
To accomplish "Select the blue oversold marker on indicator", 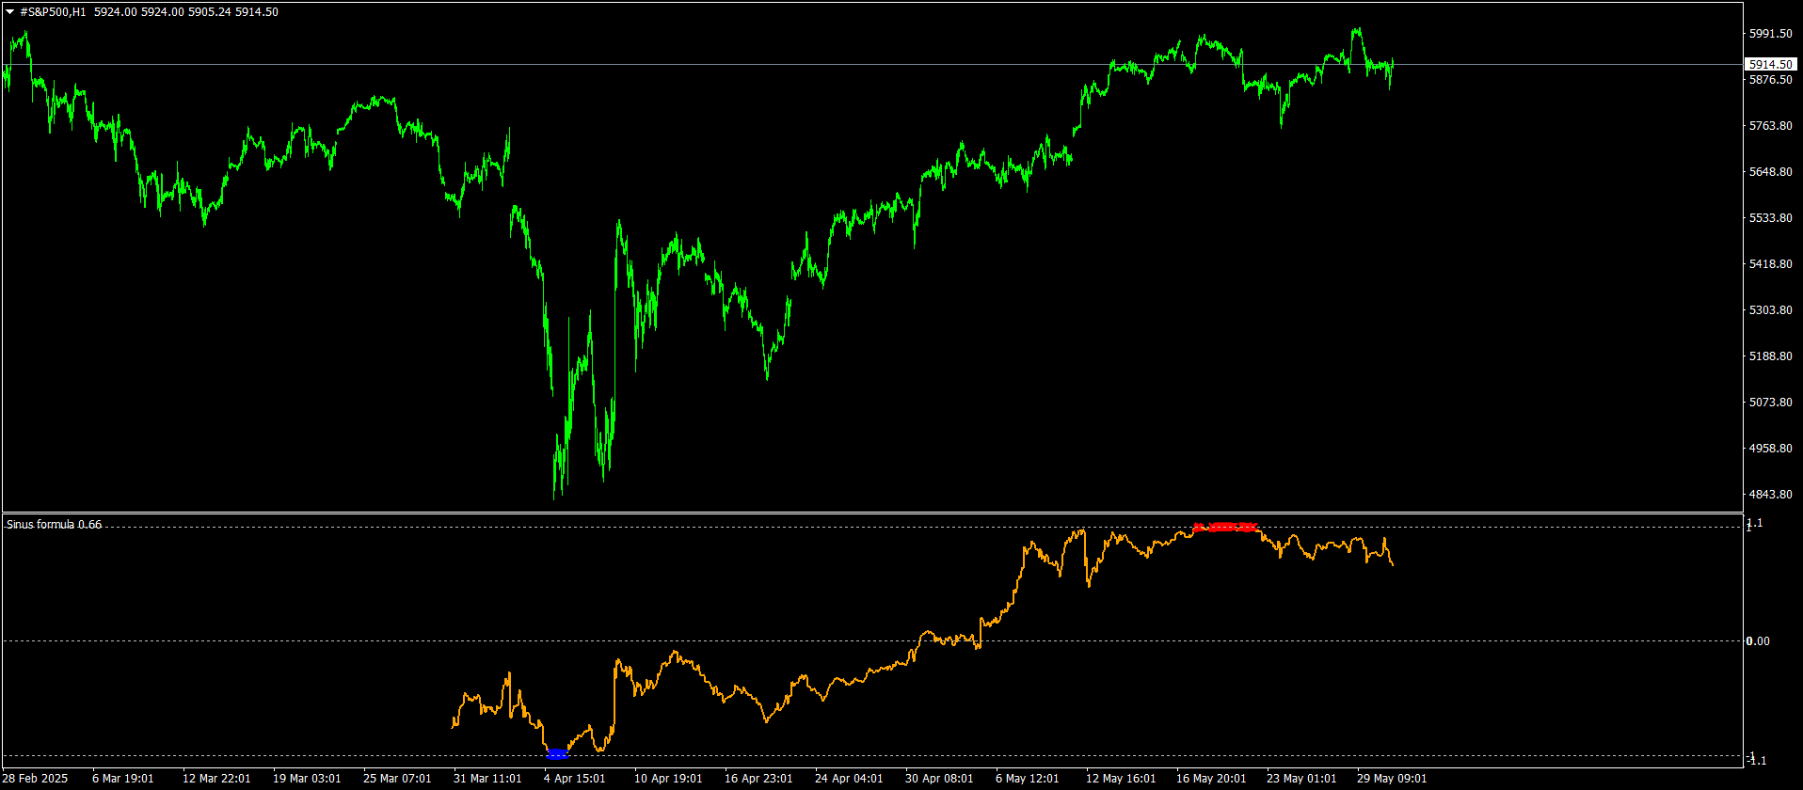I will coord(557,754).
